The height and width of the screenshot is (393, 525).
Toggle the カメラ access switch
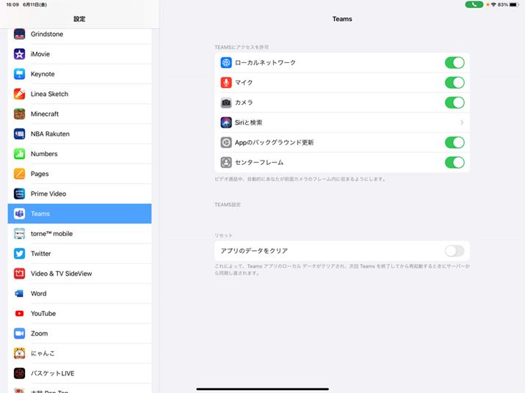click(x=455, y=103)
